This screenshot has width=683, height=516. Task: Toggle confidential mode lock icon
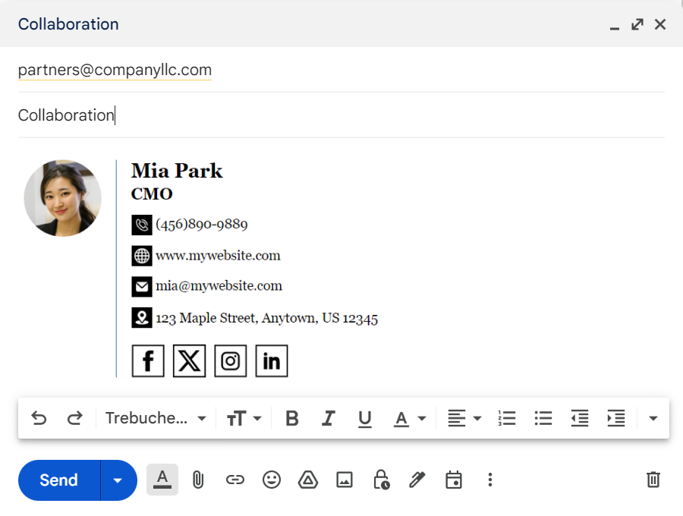coord(381,480)
